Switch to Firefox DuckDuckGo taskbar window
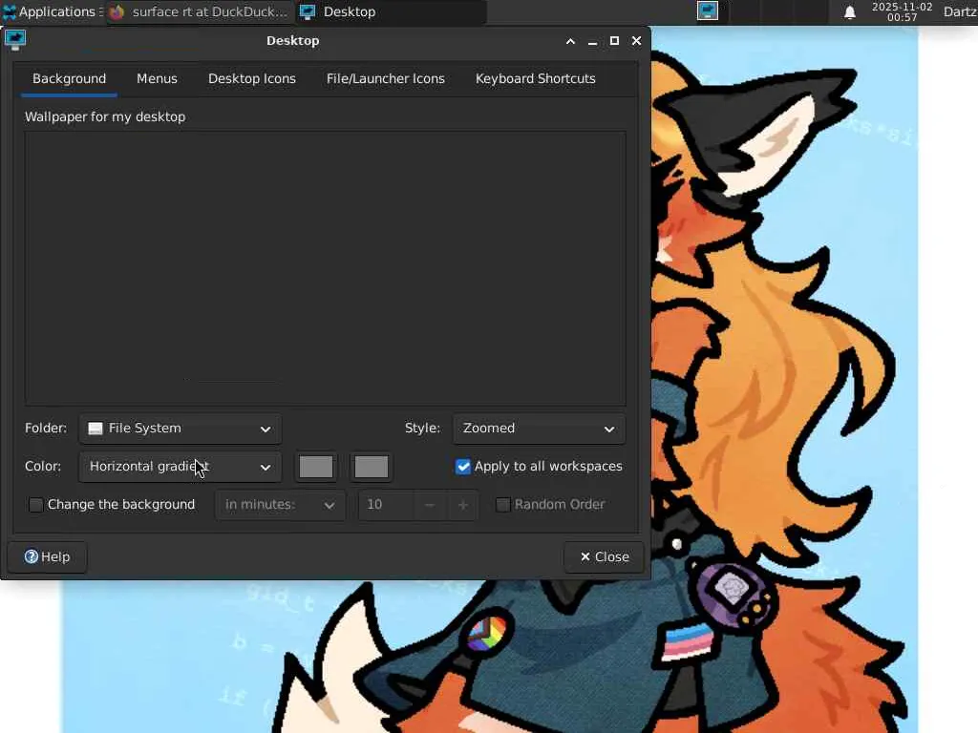978x733 pixels. 199,11
